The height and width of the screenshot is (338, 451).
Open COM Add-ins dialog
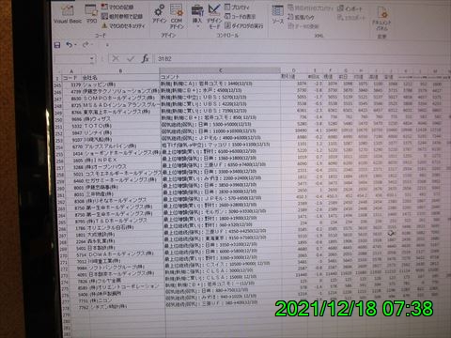click(177, 16)
